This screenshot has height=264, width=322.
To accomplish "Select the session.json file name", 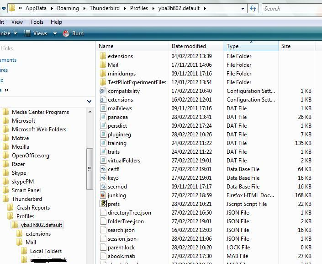I will (122, 239).
